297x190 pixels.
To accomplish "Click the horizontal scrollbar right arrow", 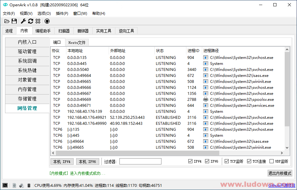I will [282, 153].
